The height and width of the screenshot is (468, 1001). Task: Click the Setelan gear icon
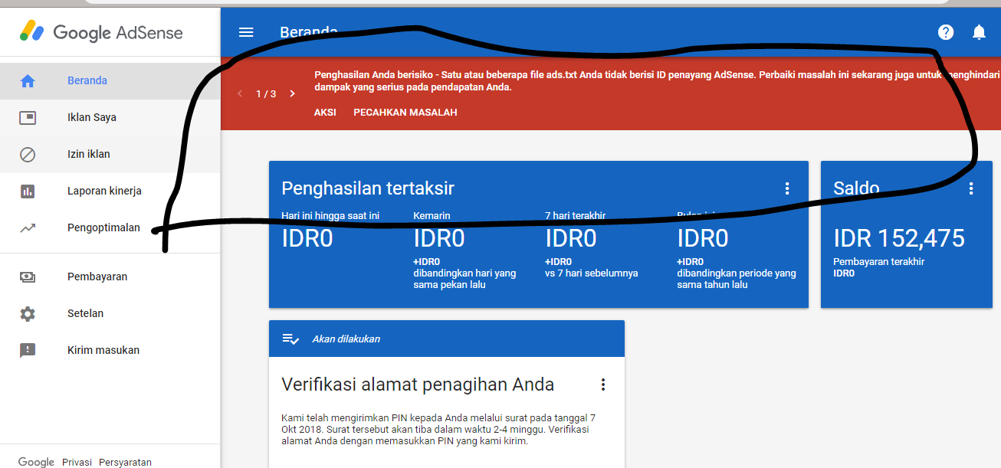28,313
